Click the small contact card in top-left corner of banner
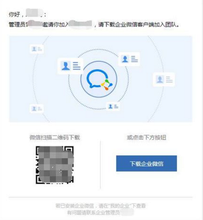 point(37,49)
